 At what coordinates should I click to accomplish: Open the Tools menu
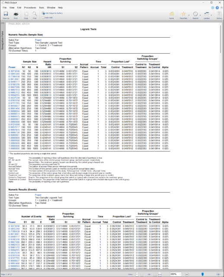tap(42, 8)
